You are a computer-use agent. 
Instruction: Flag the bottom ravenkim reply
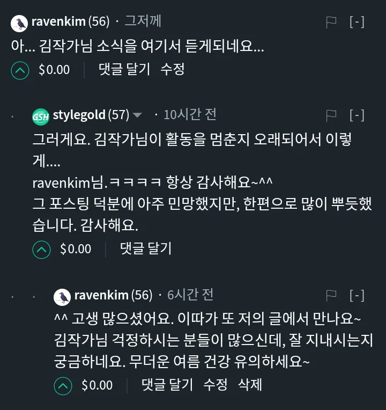point(331,295)
